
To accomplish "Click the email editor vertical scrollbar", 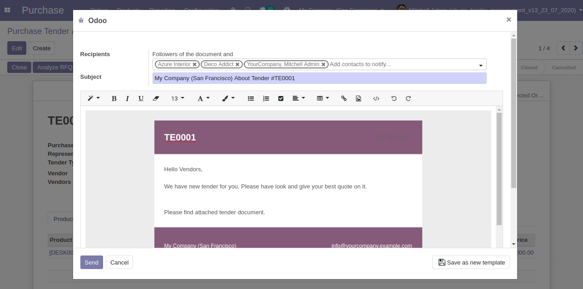I will pos(499,169).
